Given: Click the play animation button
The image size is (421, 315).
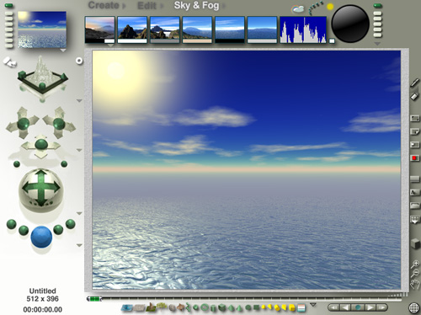Looking at the screenshot, I should pos(370,307).
